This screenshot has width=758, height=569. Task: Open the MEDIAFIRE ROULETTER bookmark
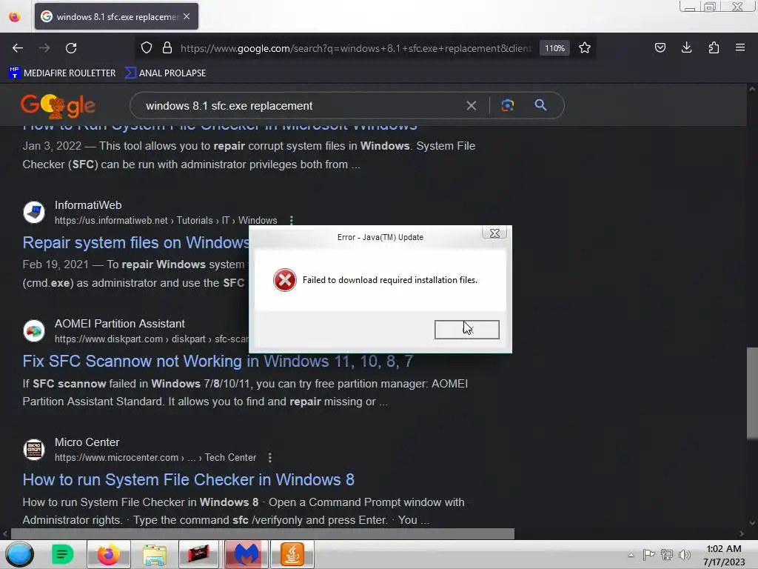(62, 73)
